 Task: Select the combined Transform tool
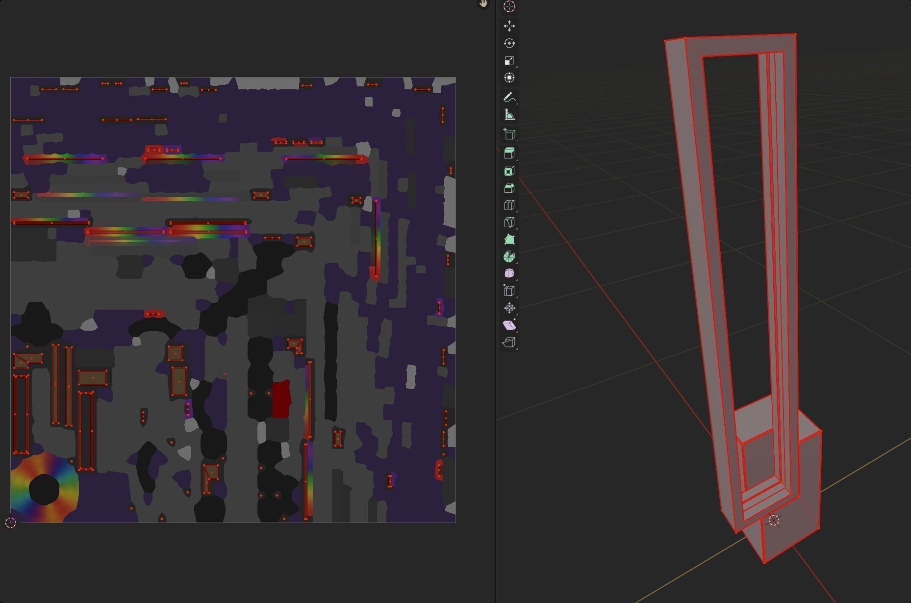[509, 78]
